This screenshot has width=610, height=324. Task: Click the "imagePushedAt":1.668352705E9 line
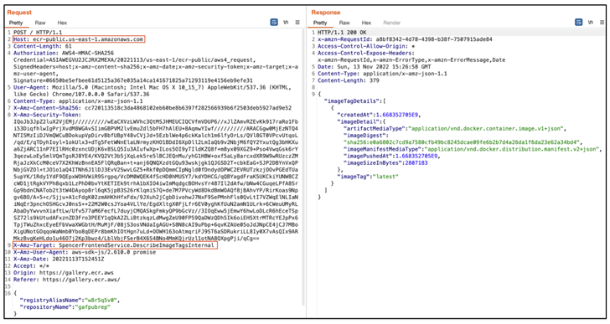(392, 157)
